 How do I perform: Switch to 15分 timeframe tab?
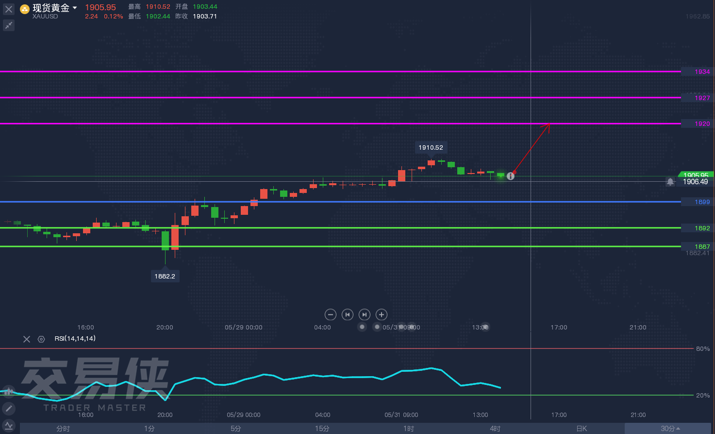(322, 429)
